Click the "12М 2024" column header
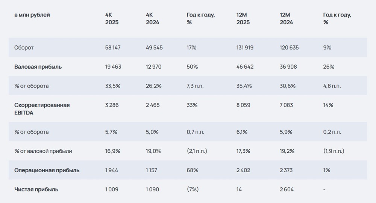The width and height of the screenshot is (376, 203). click(x=286, y=19)
